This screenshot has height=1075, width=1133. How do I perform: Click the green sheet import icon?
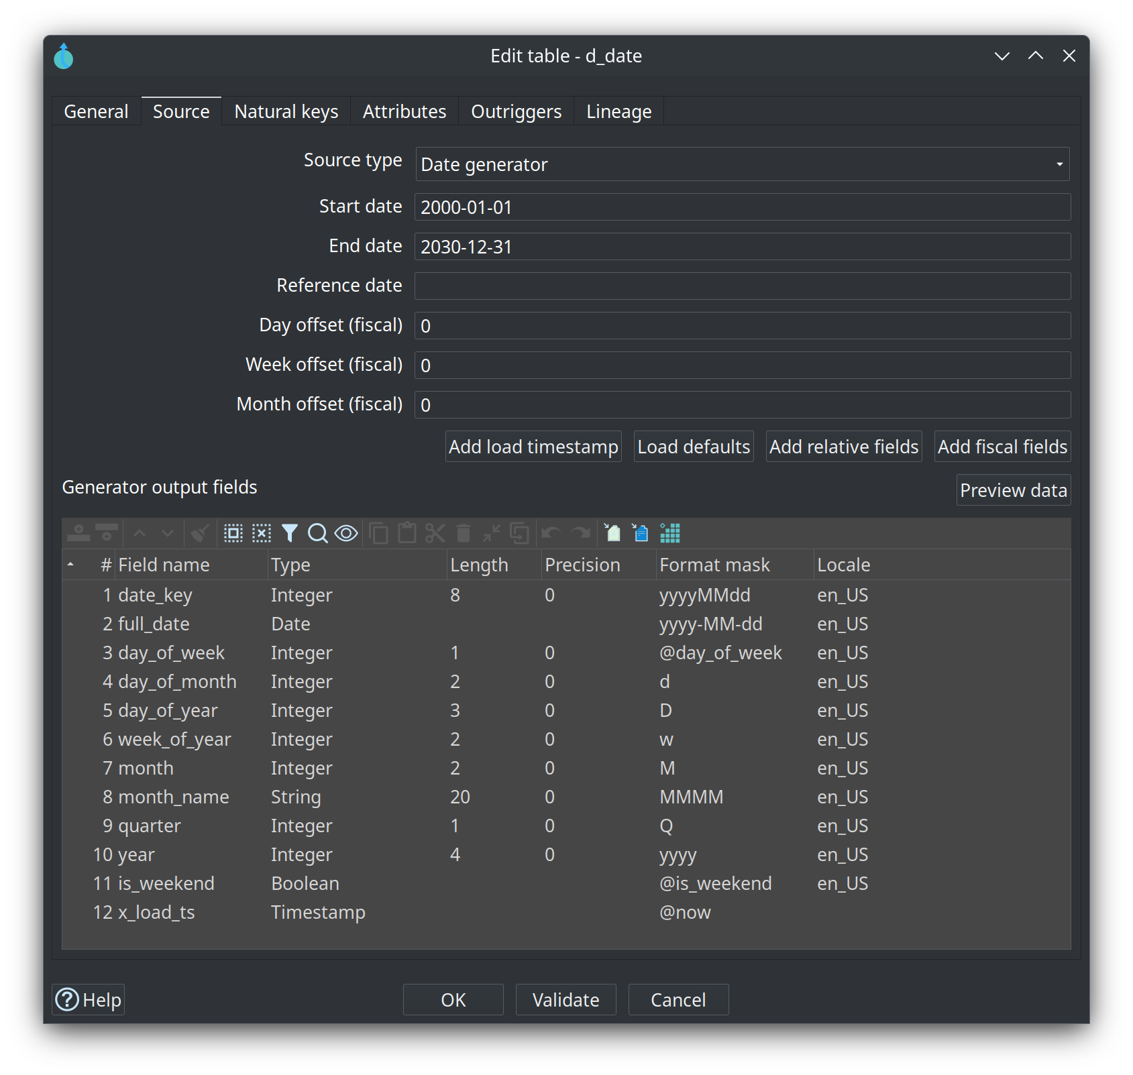click(x=612, y=533)
